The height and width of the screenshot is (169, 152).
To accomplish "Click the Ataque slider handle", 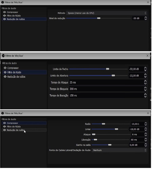I will coord(94,134).
